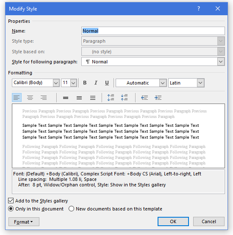Click the style description starting 'Font: (Default)'
This screenshot has width=233, height=235.
click(118, 182)
